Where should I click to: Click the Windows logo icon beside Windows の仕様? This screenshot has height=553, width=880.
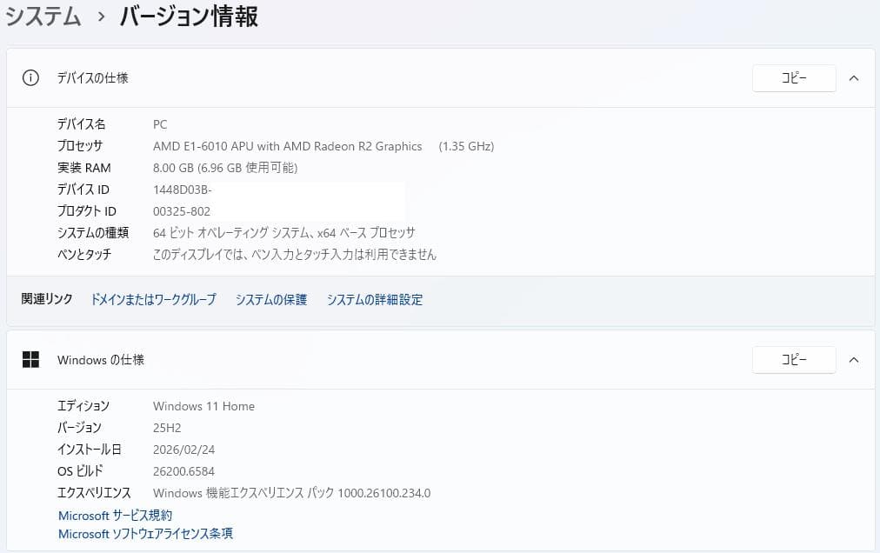pos(30,359)
